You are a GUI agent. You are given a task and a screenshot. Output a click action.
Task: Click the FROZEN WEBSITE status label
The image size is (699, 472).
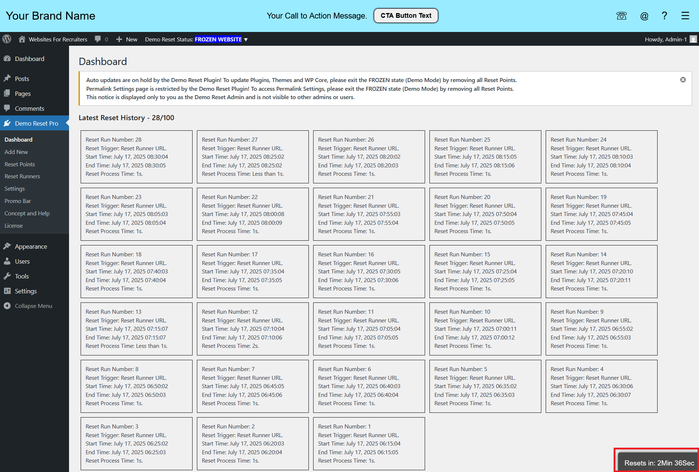(218, 39)
